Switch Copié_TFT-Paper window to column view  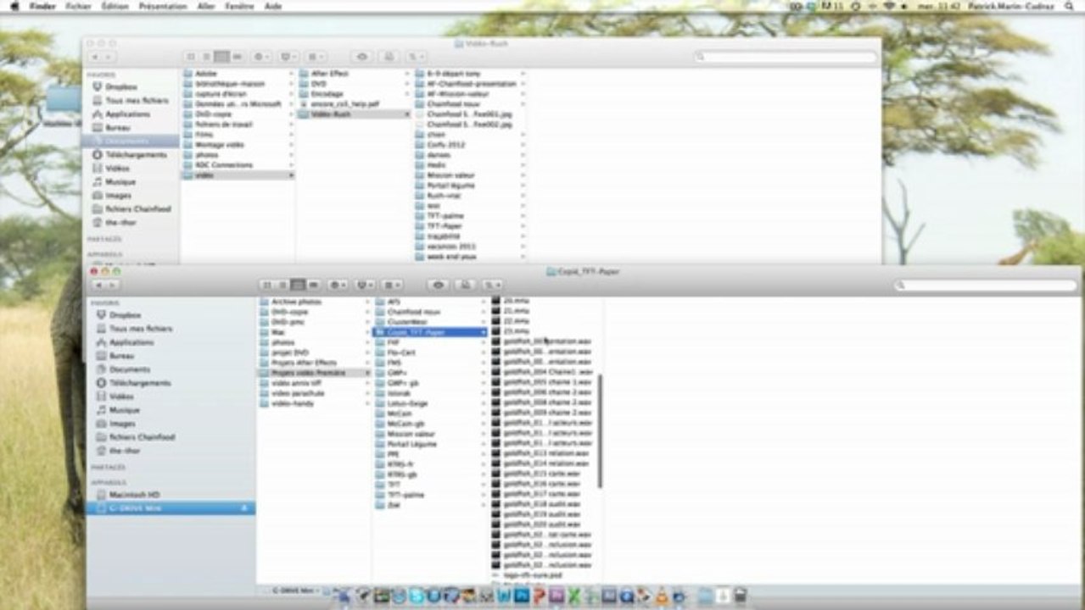click(x=298, y=286)
